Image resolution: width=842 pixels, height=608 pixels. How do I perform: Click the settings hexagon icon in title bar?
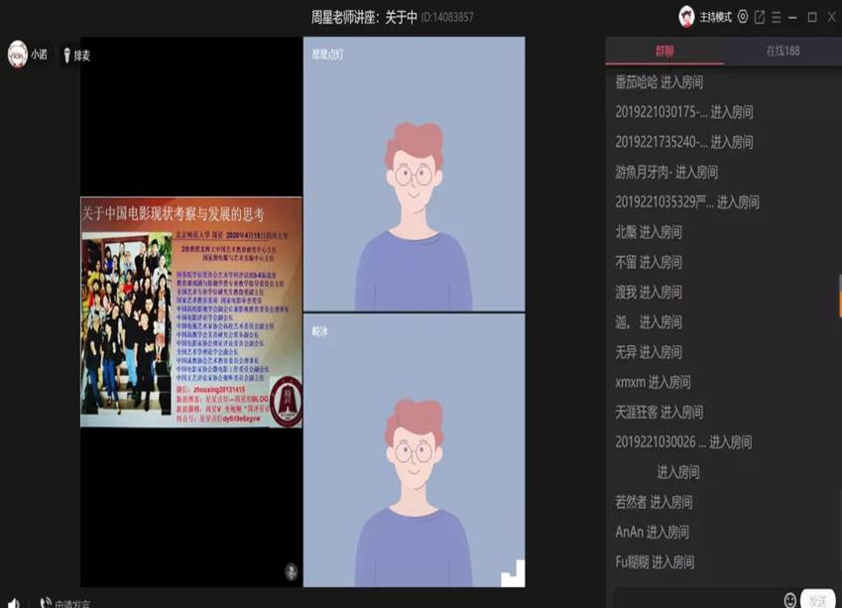tap(743, 17)
